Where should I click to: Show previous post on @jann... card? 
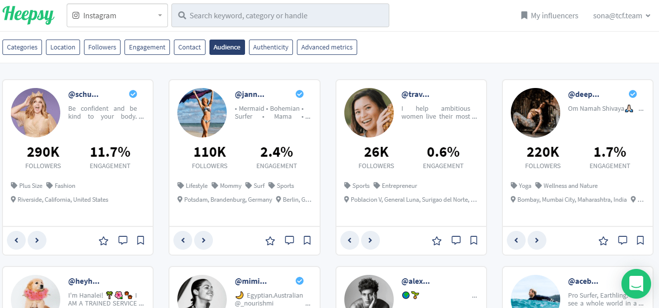tap(183, 240)
